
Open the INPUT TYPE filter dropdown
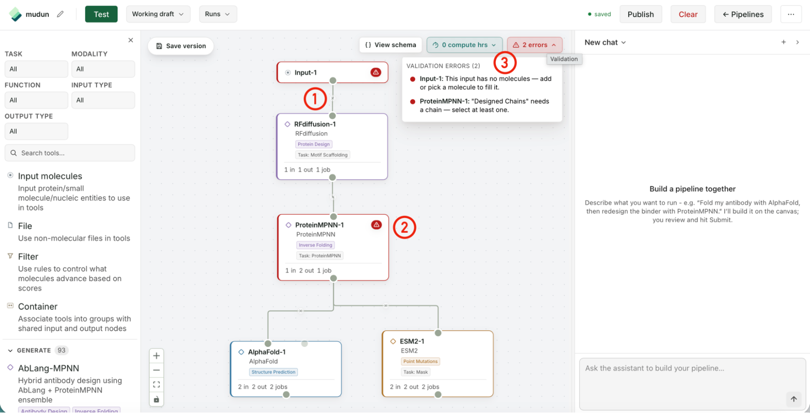click(x=103, y=100)
